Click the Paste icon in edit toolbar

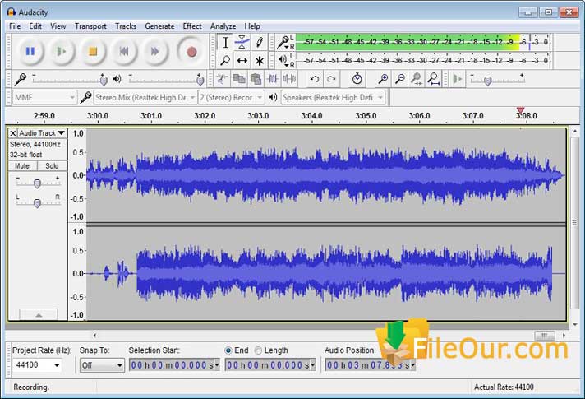(256, 79)
